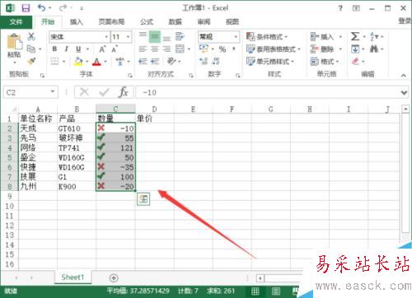The height and width of the screenshot is (298, 412).
Task: Click the cell borders icon
Action: click(x=55, y=61)
